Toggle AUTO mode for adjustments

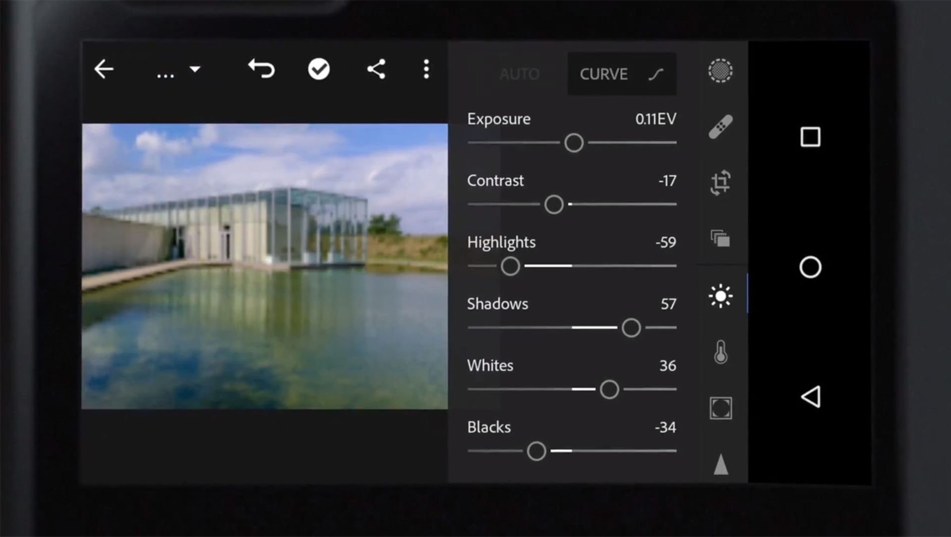coord(519,74)
